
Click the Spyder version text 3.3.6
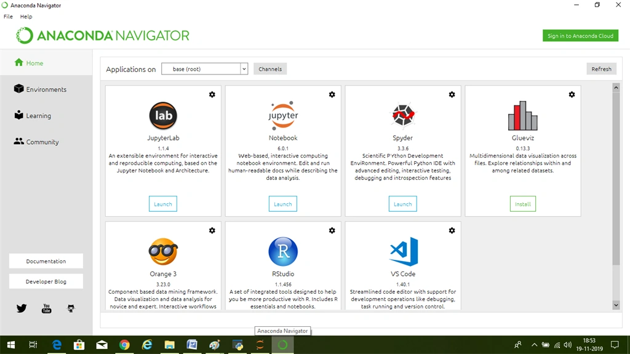click(403, 148)
